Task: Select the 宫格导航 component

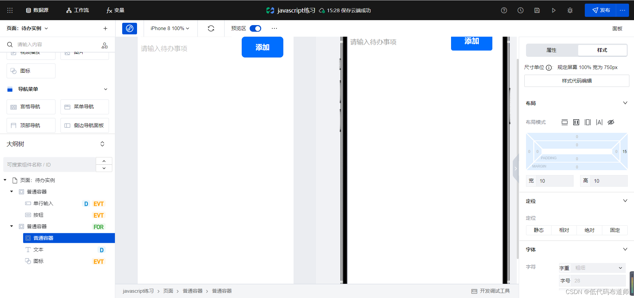Action: tap(31, 107)
